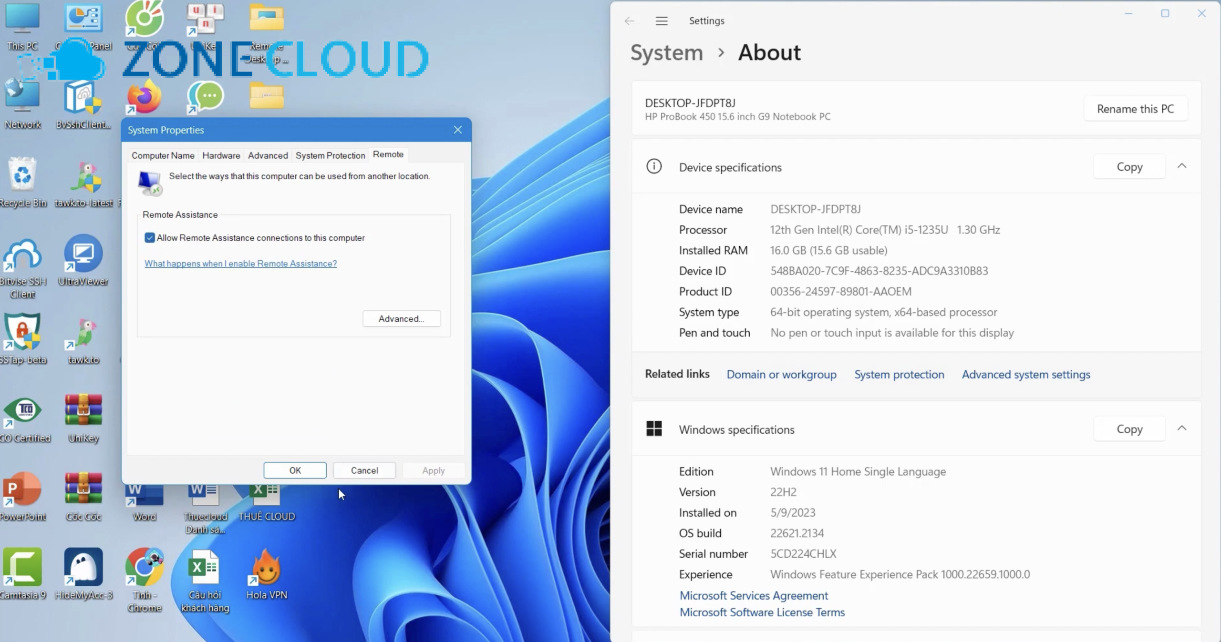Open Thuecloud Danh sá... document icon
This screenshot has width=1221, height=642.
pyautogui.click(x=205, y=509)
